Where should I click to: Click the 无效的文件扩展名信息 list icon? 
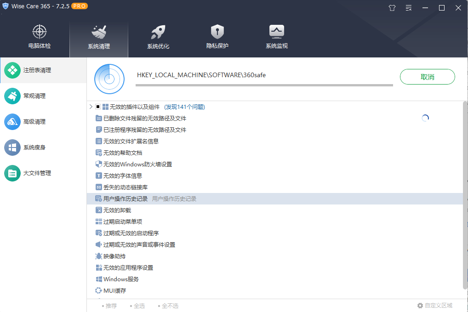tap(99, 141)
